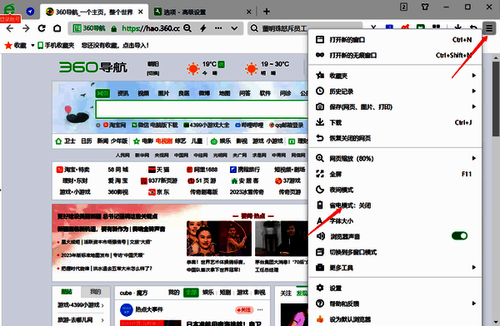Expand the 帮助和反馈 submenu

(x=395, y=304)
